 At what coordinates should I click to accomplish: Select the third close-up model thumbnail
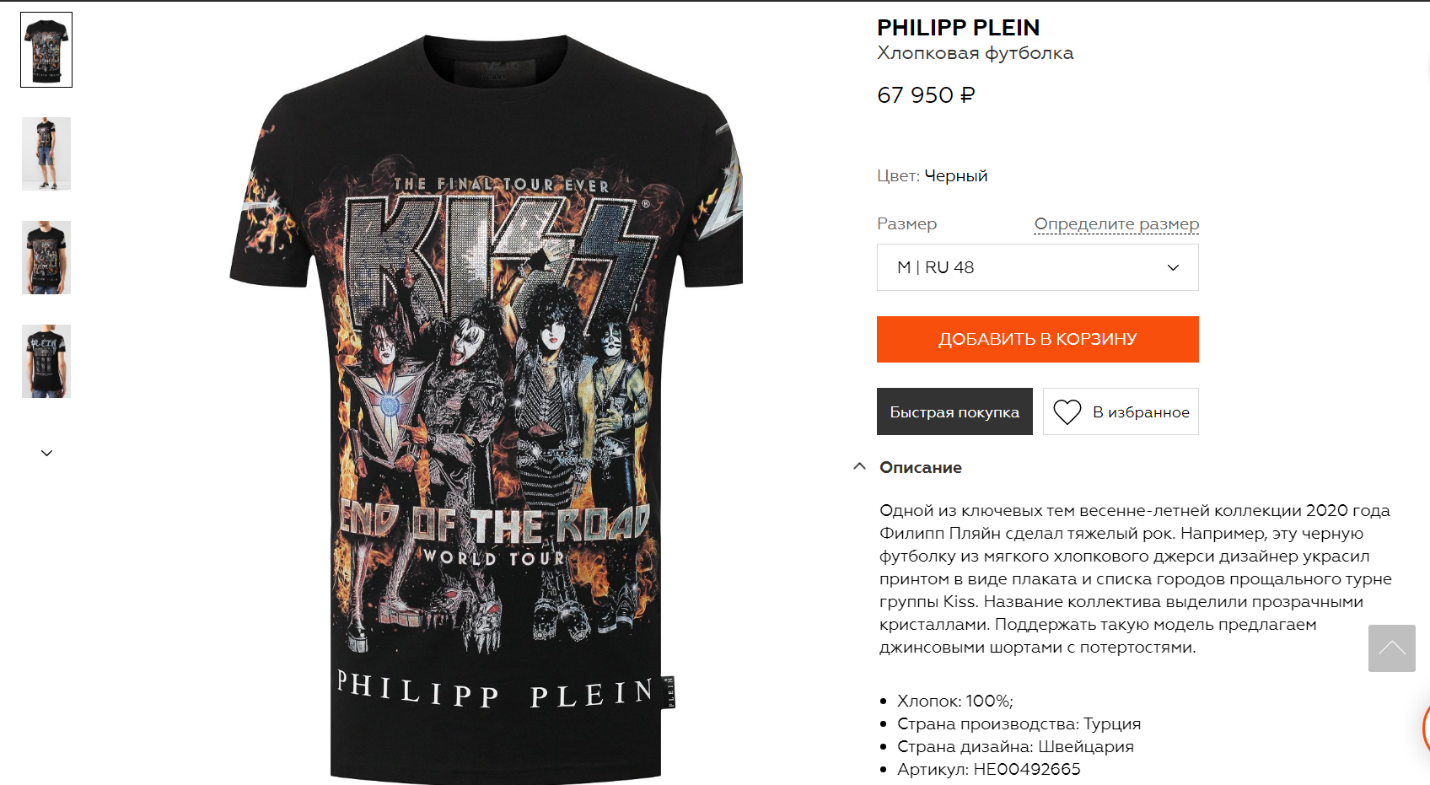(46, 257)
